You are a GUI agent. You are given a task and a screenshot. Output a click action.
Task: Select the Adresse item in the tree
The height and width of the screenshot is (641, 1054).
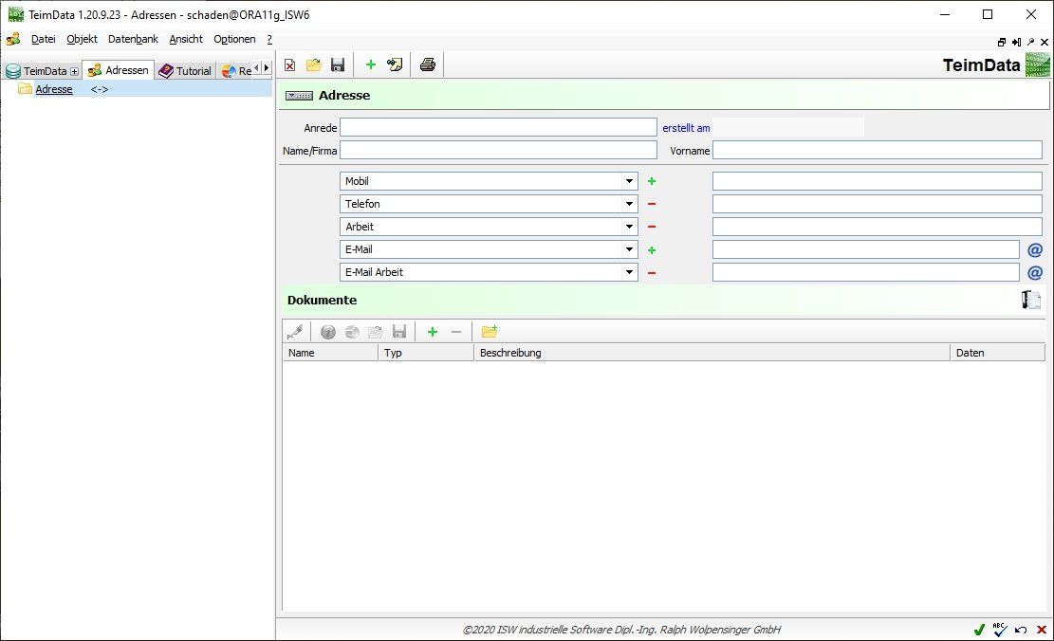53,89
